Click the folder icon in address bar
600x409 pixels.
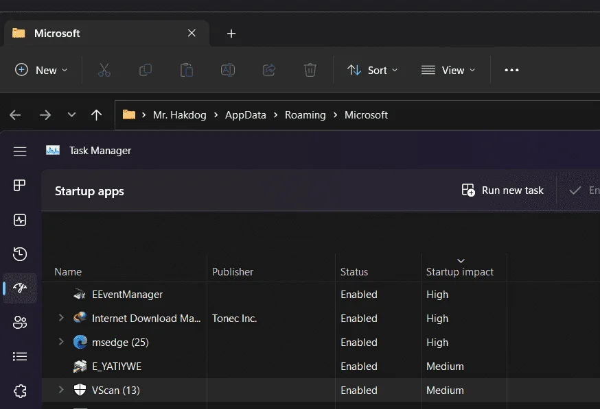click(129, 114)
